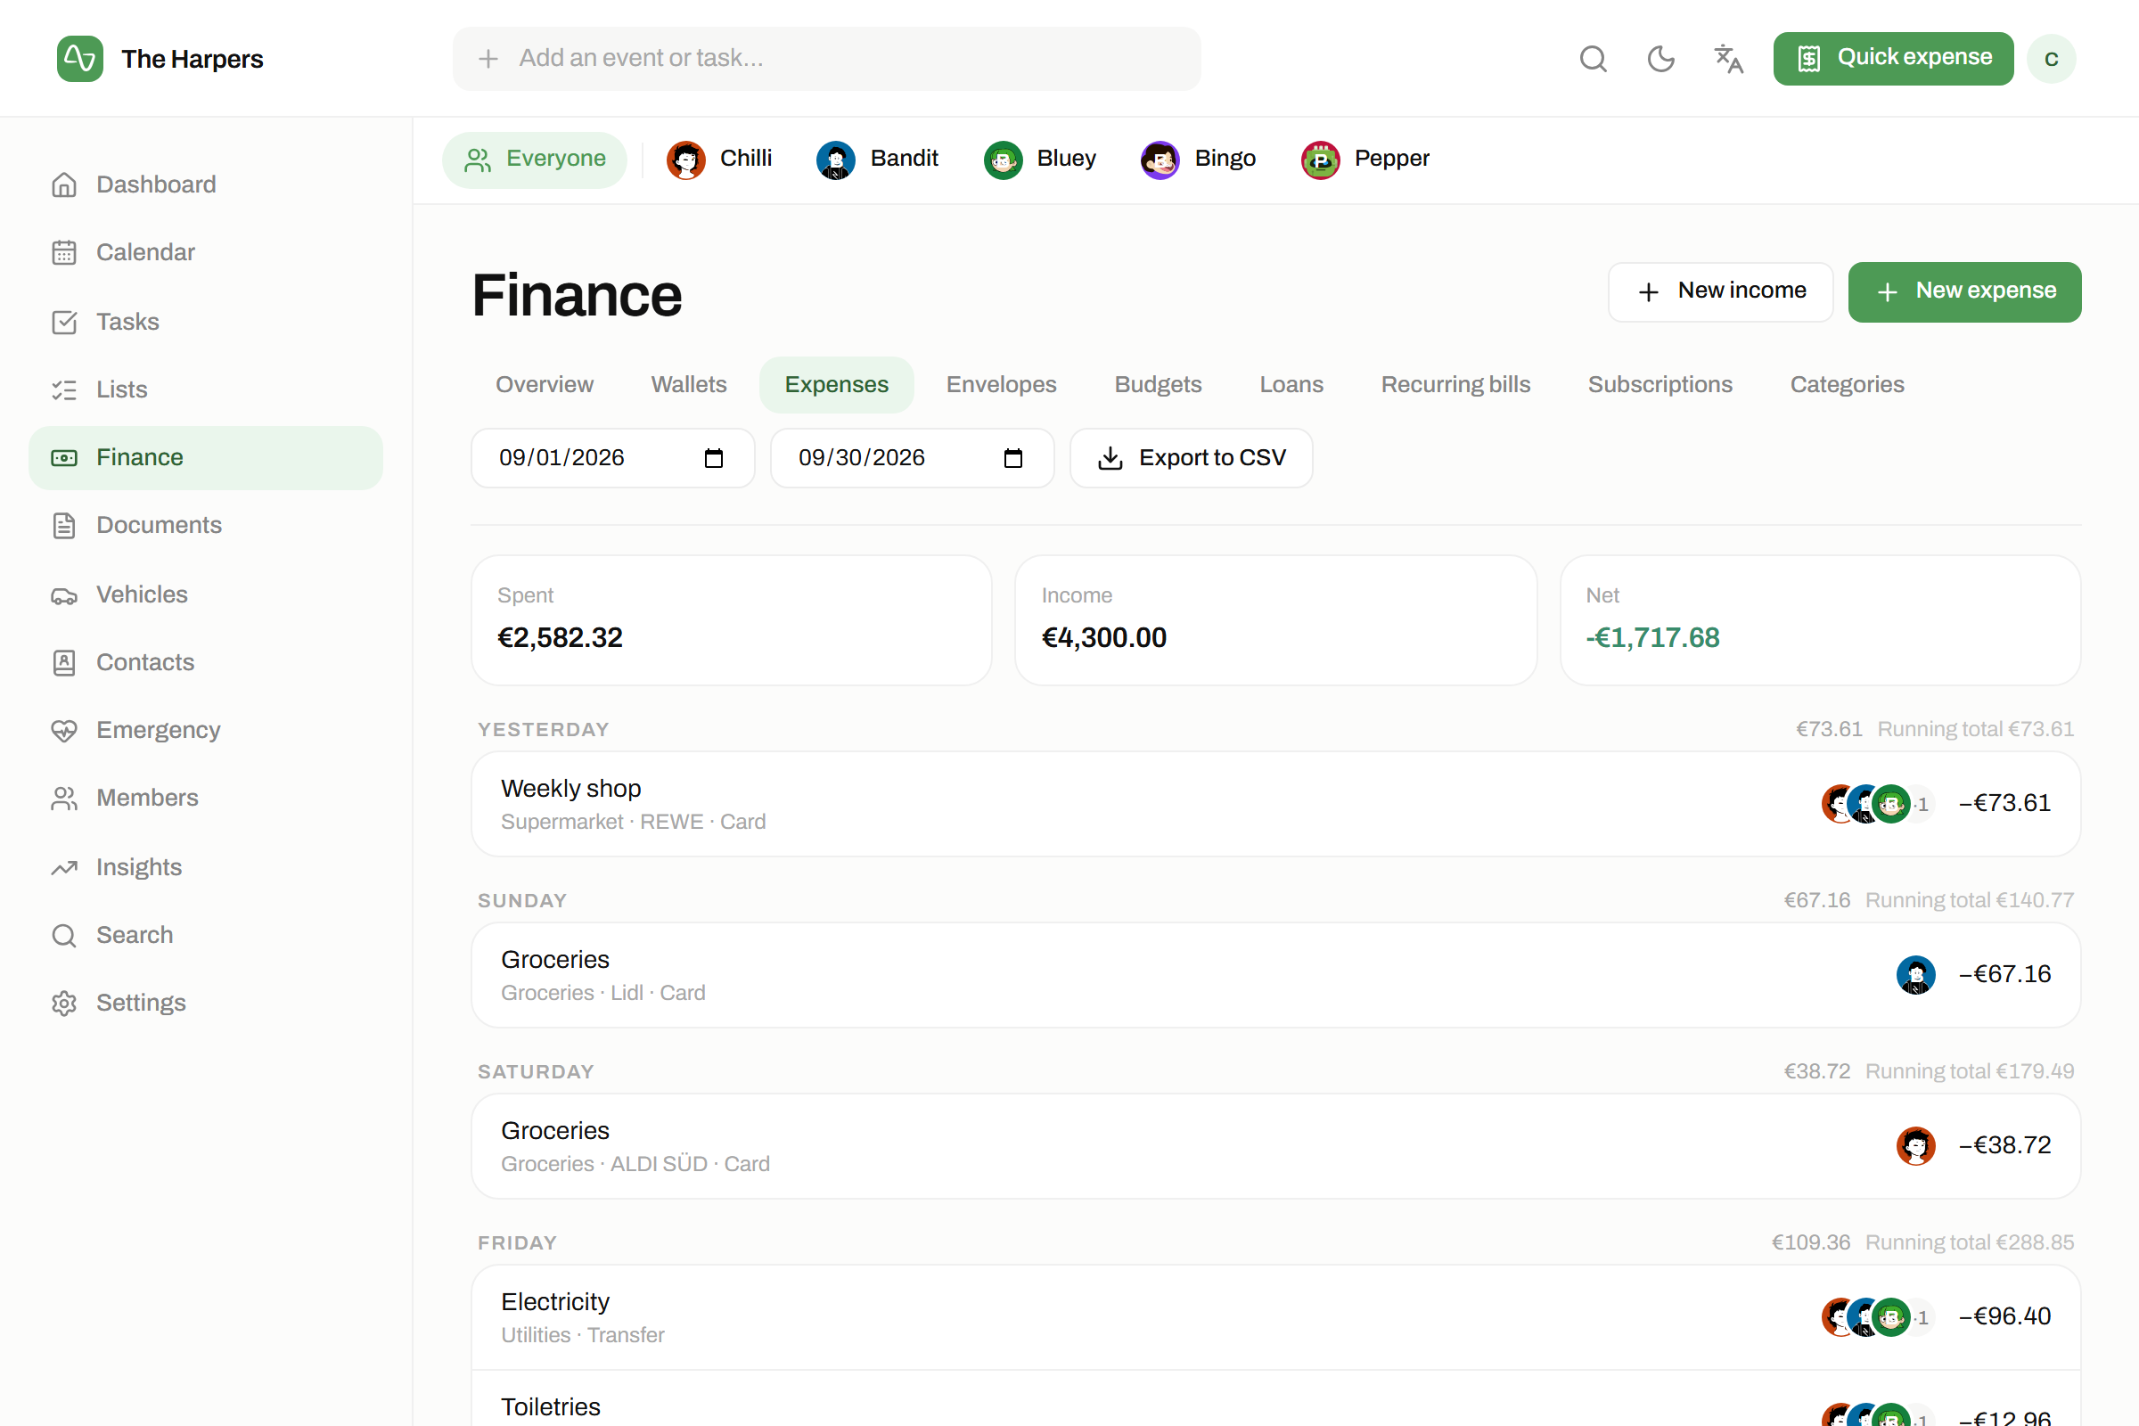Open the Electricity expense row
The image size is (2139, 1426).
point(1275,1317)
